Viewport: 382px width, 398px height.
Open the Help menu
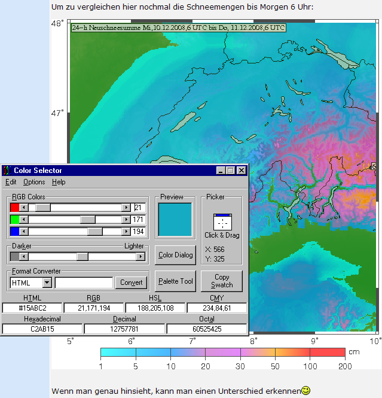click(x=59, y=182)
